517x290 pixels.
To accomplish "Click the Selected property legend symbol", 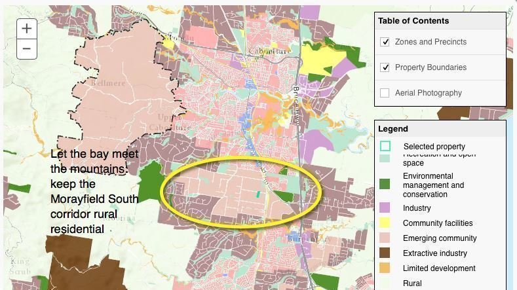I will 385,146.
